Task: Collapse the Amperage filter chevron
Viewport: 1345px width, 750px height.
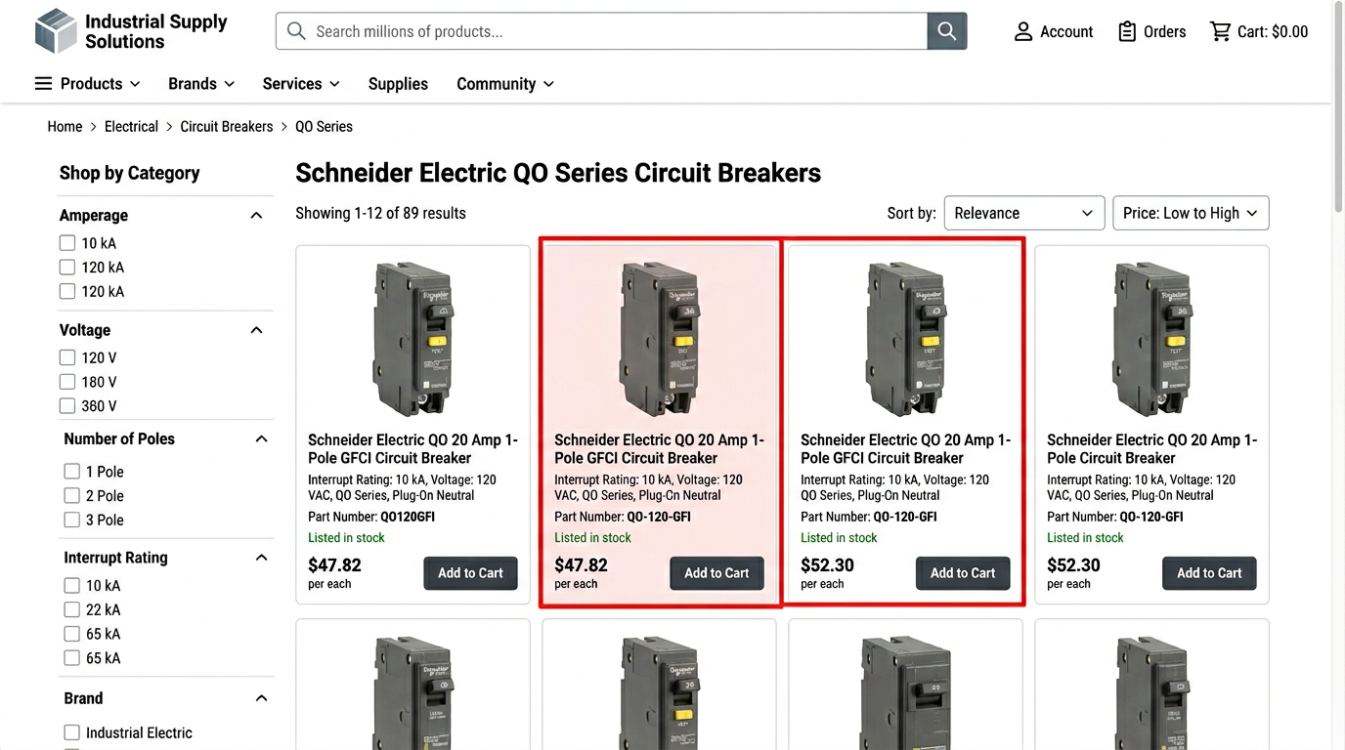Action: [x=256, y=216]
